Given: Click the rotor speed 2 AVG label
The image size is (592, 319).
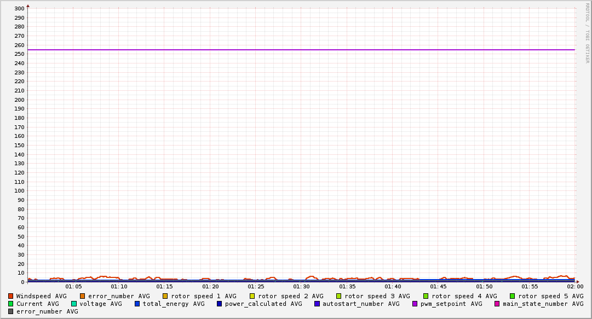Looking at the screenshot, I should pyautogui.click(x=290, y=296).
